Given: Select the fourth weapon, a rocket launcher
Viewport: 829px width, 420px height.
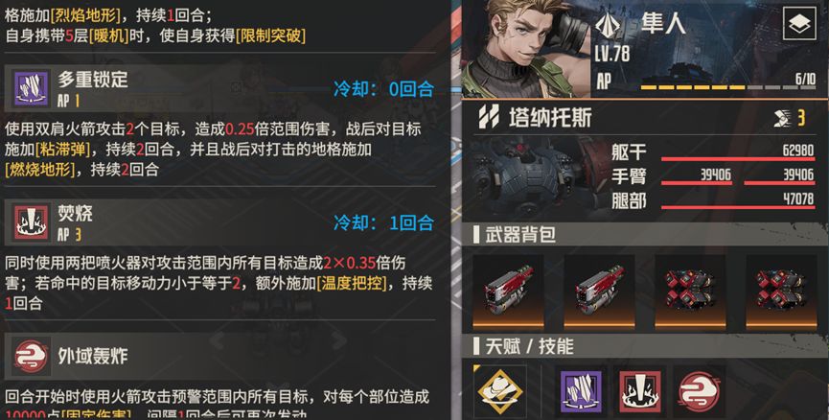Looking at the screenshot, I should [781, 292].
